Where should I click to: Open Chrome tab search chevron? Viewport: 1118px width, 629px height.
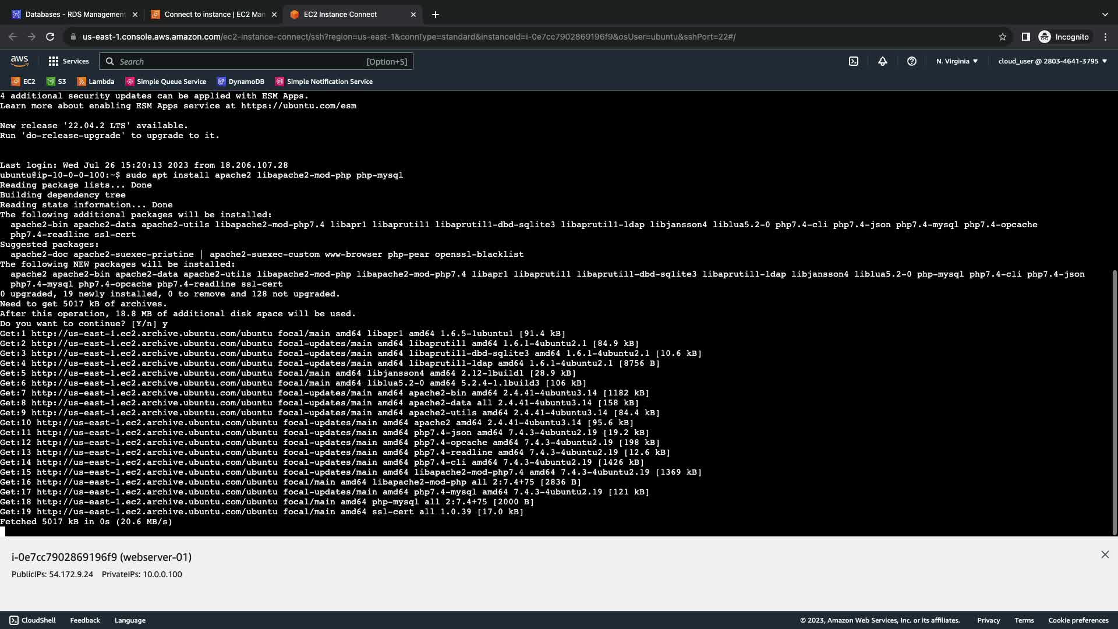pos(1105,14)
